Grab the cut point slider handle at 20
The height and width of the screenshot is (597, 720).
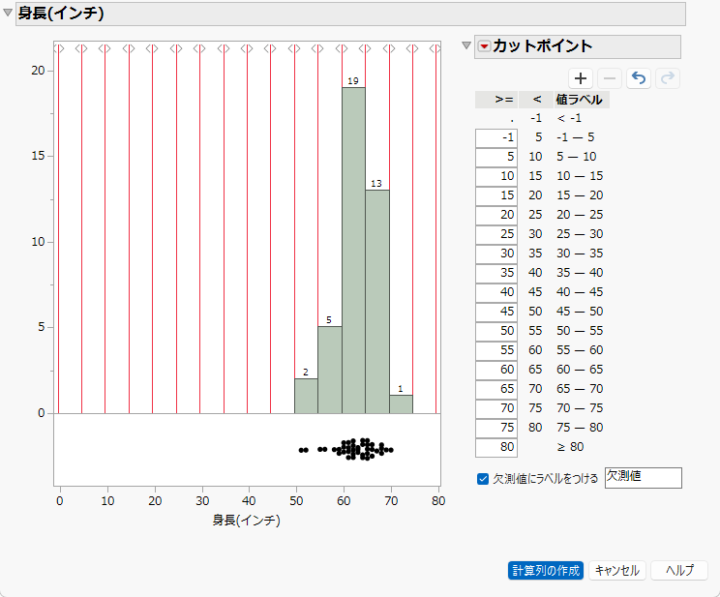point(153,48)
